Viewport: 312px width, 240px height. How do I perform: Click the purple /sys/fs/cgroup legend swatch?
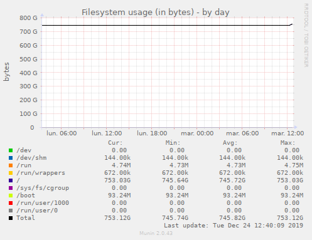point(11,188)
